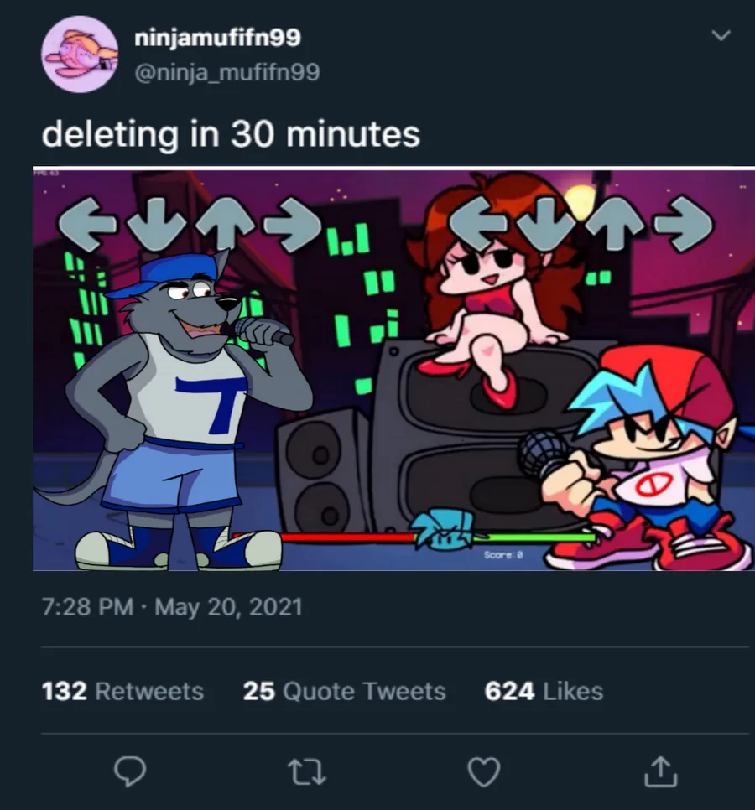755x810 pixels.
Task: Open the @ninja_mufifn99 handle link
Action: [x=226, y=73]
